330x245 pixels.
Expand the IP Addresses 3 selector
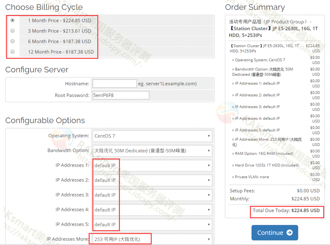pyautogui.click(x=152, y=195)
